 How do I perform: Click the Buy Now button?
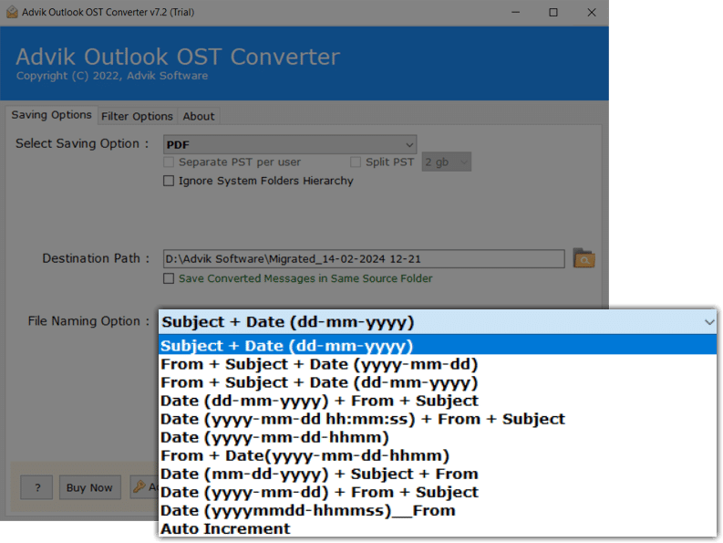[89, 487]
